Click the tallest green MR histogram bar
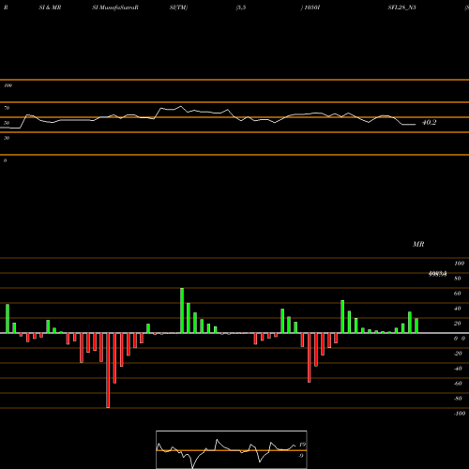This screenshot has width=469, height=469. tap(182, 310)
